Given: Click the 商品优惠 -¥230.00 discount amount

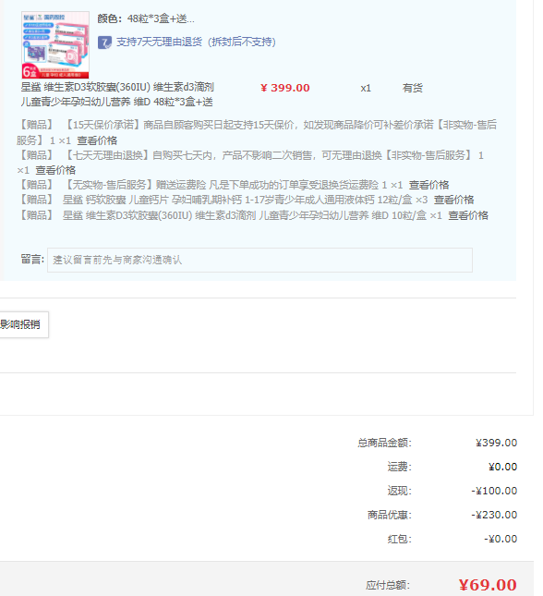Looking at the screenshot, I should 494,515.
